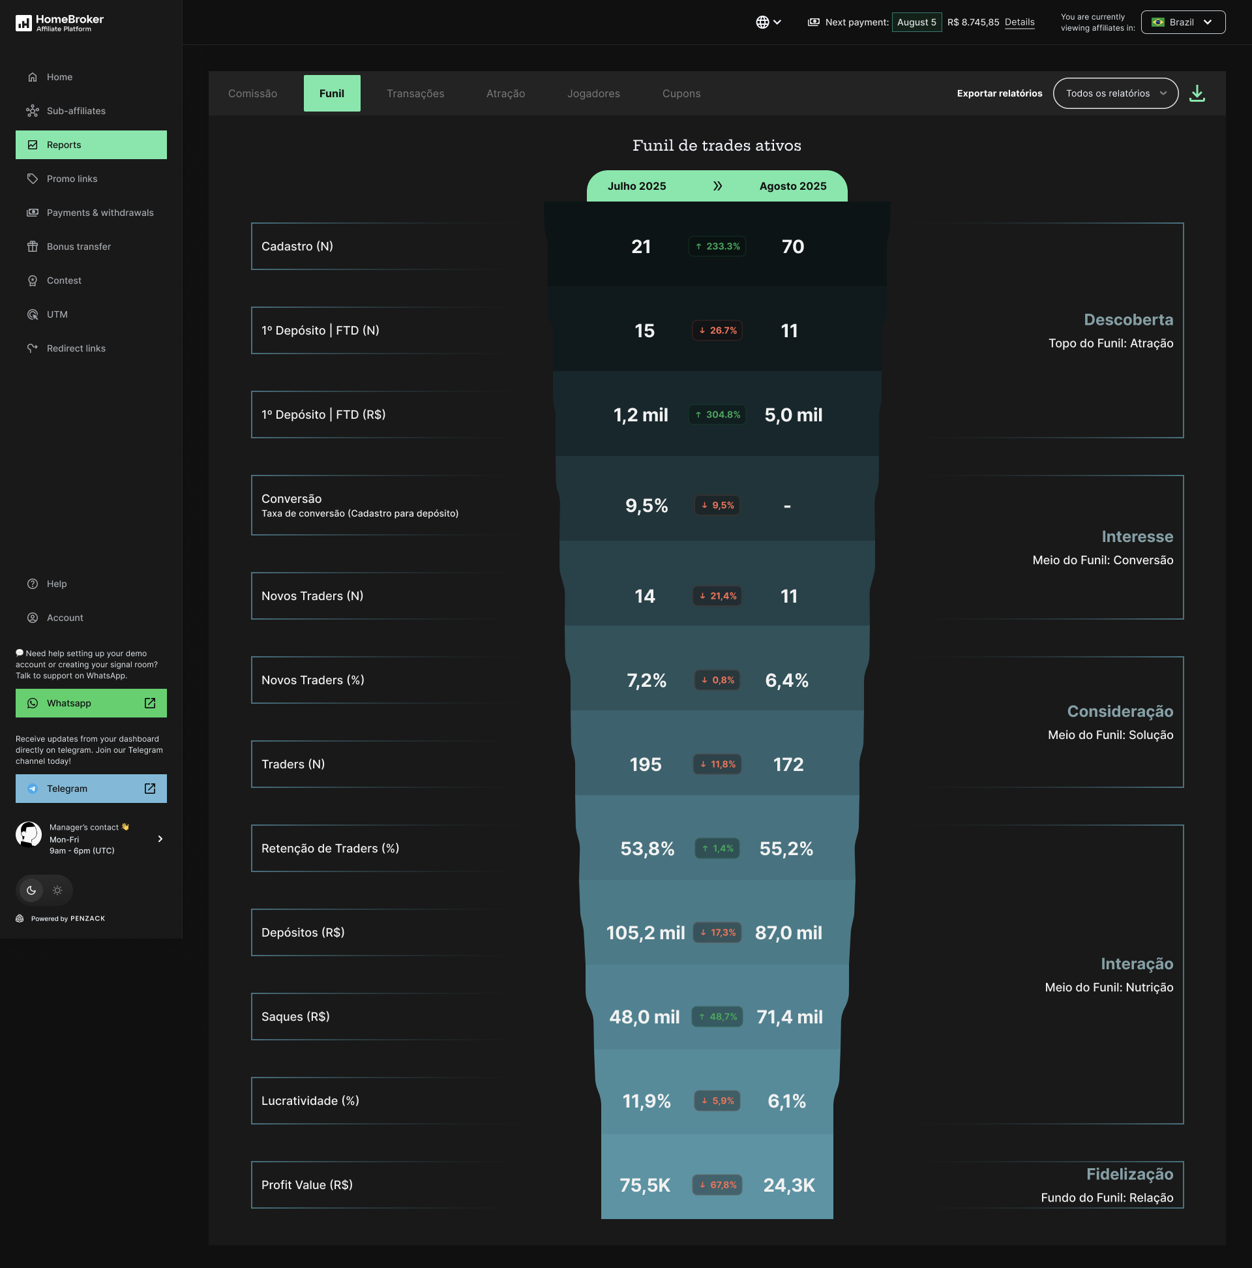The height and width of the screenshot is (1268, 1252).
Task: Click the month comparison arrow between Julho and Agosto
Action: pos(717,186)
